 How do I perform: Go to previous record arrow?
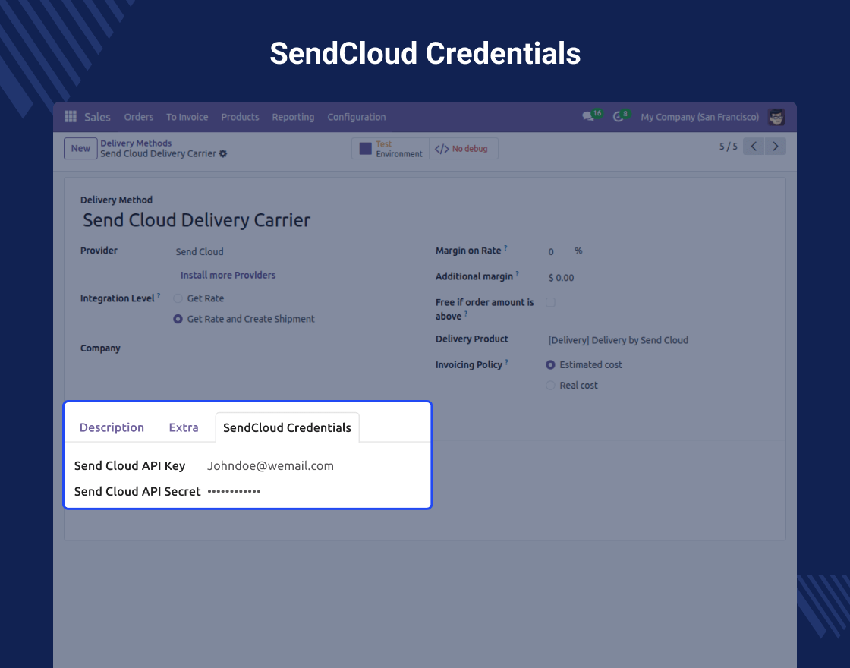coord(754,147)
